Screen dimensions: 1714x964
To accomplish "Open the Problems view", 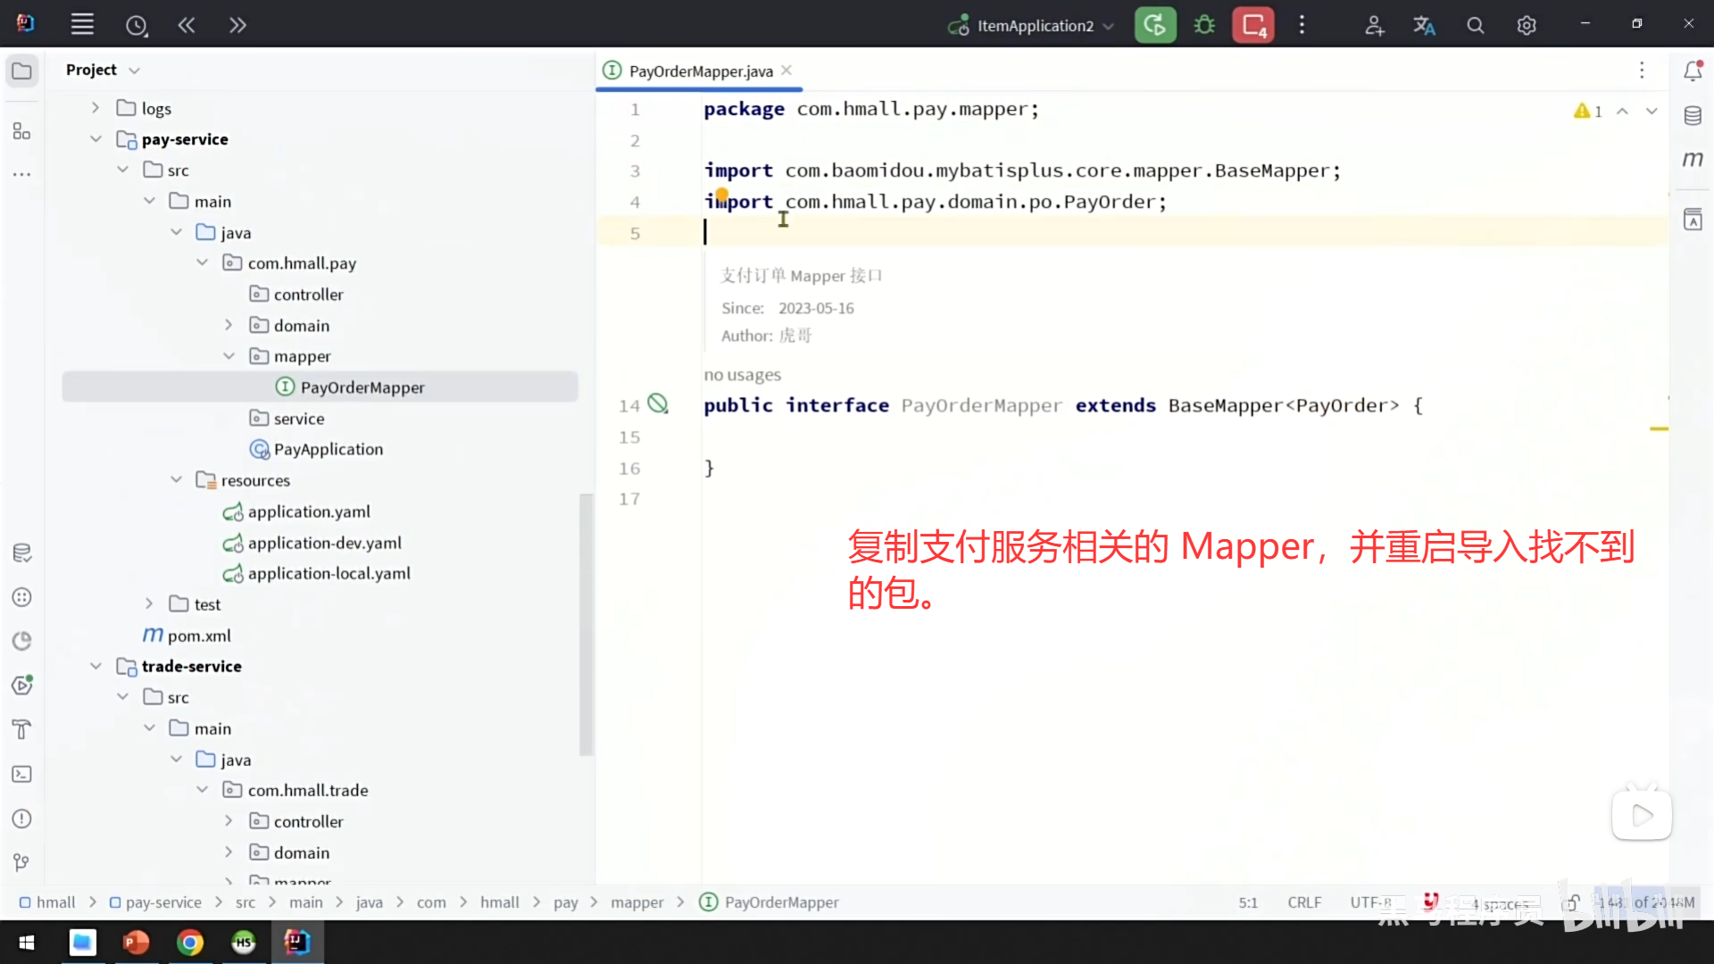I will point(22,819).
